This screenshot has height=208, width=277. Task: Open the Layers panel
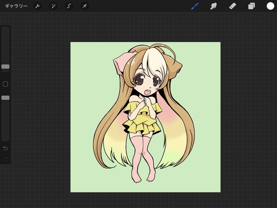251,6
